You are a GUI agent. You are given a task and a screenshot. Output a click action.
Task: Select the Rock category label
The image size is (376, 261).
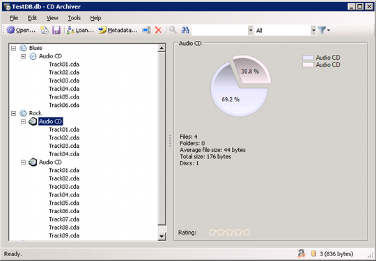tap(36, 113)
